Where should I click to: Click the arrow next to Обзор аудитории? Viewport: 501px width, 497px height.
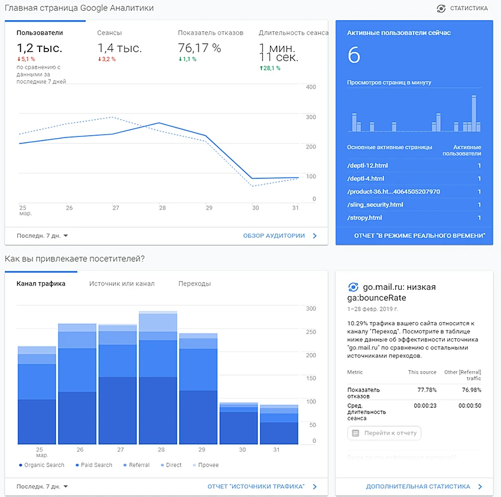tap(315, 236)
